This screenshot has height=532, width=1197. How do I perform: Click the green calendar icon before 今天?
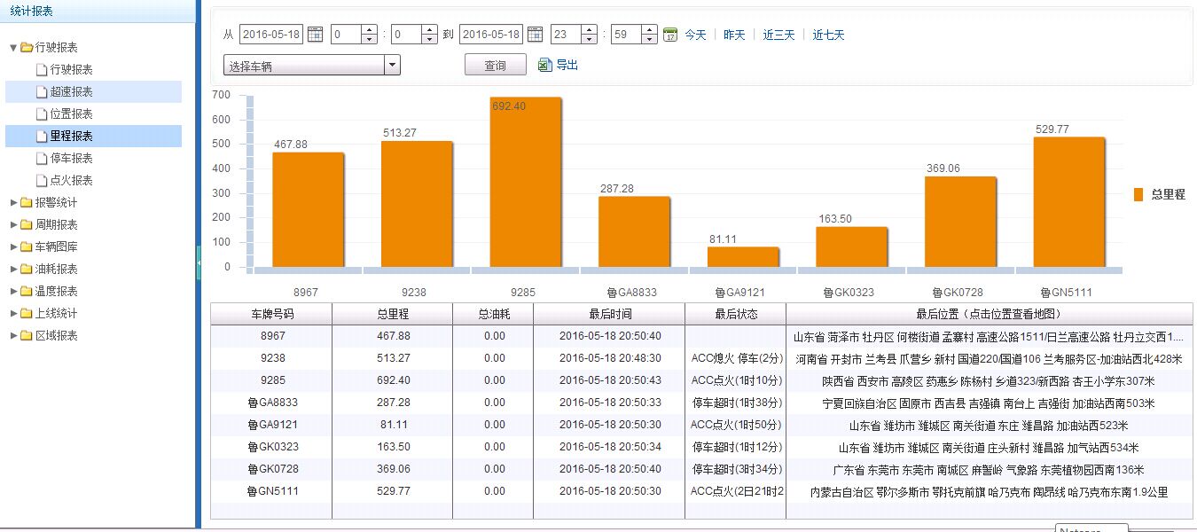670,35
